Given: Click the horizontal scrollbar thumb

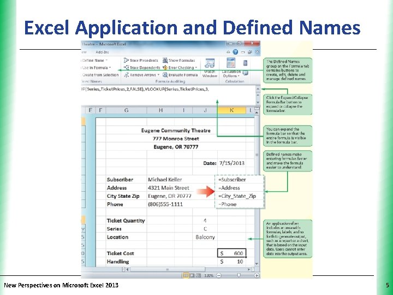Looking at the screenshot, I should click(x=168, y=269).
